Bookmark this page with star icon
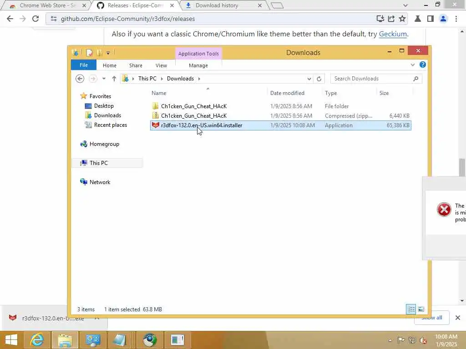This screenshot has height=349, width=466. [402, 19]
